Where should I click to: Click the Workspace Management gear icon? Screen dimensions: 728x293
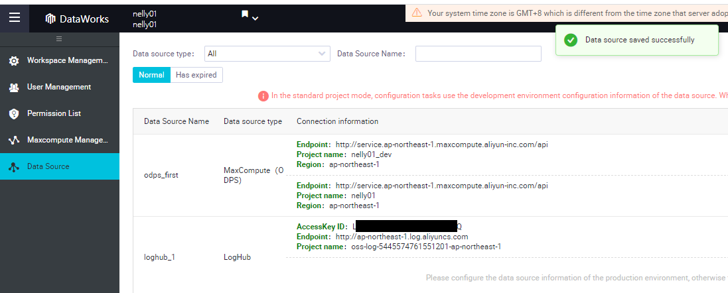pos(14,61)
